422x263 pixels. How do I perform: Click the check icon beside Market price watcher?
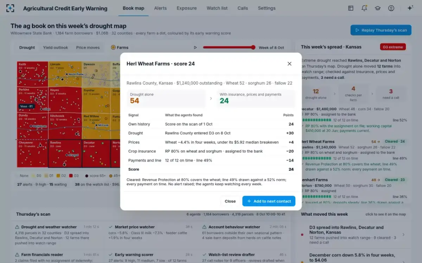click(111, 227)
